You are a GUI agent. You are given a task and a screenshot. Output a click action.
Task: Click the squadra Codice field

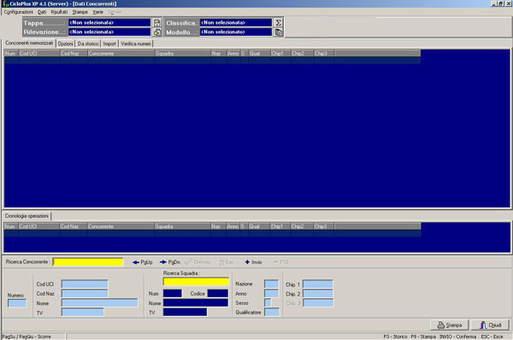pyautogui.click(x=218, y=294)
